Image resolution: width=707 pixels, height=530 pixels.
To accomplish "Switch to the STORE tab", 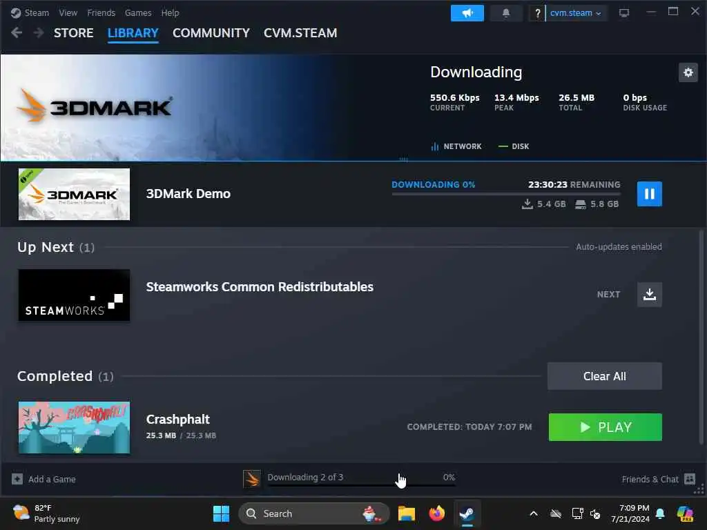I will pos(73,33).
